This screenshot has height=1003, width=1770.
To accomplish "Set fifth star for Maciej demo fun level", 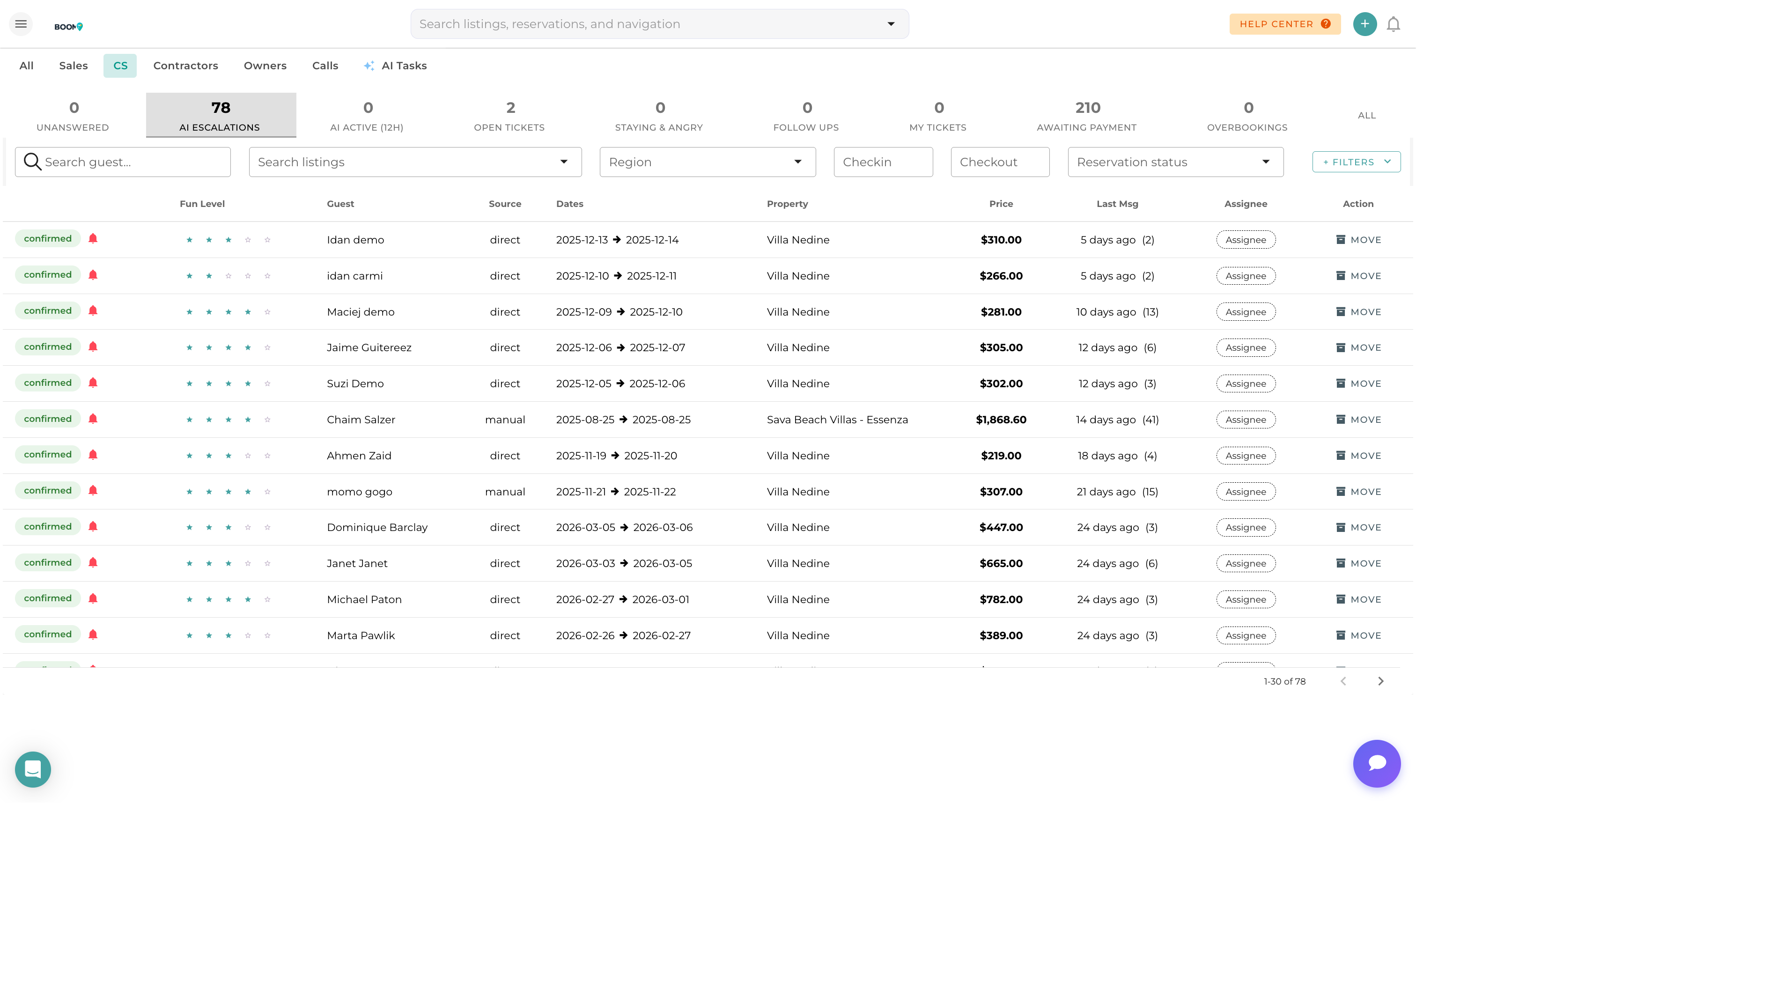I will (267, 312).
